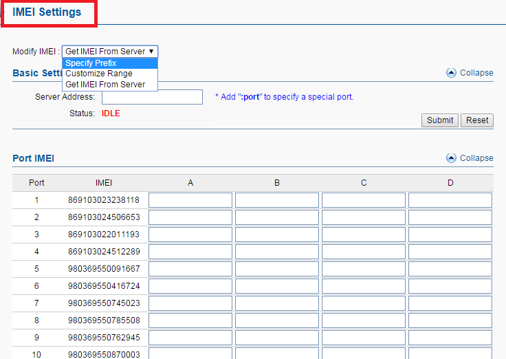Select IMEI 869103024512289 of port 4

(104, 252)
